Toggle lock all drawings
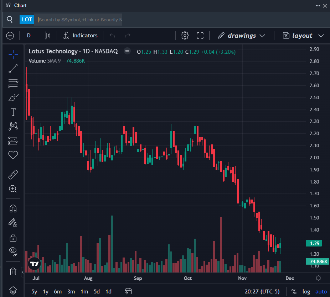This screenshot has width=330, height=297. click(13, 237)
